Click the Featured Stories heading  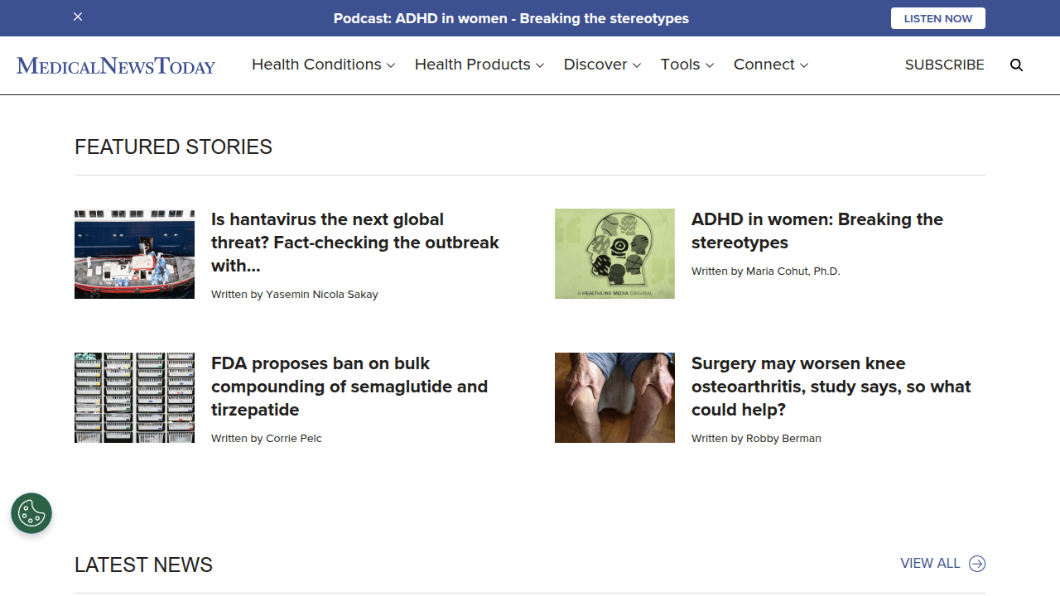(x=173, y=147)
